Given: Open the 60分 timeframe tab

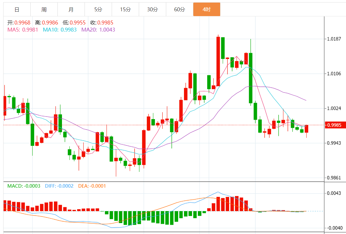Looking at the screenshot, I should (180, 9).
